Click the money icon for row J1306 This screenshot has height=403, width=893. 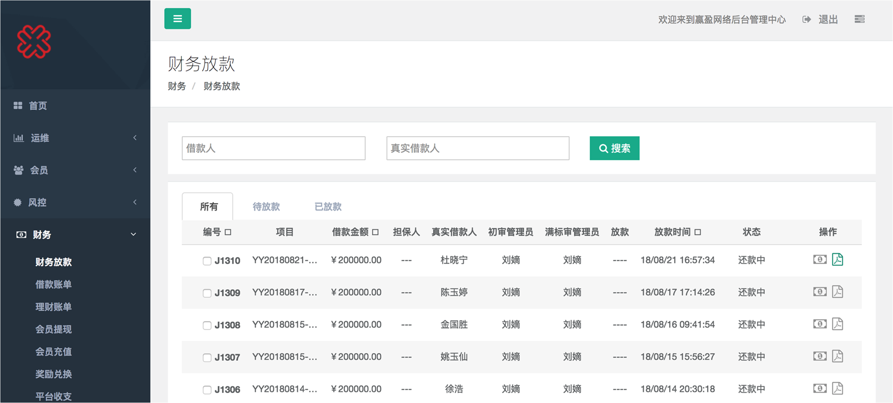(820, 388)
